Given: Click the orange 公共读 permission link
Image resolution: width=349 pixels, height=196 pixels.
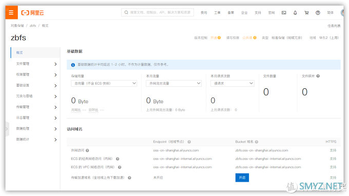Looking at the screenshot, I should pos(247,38).
